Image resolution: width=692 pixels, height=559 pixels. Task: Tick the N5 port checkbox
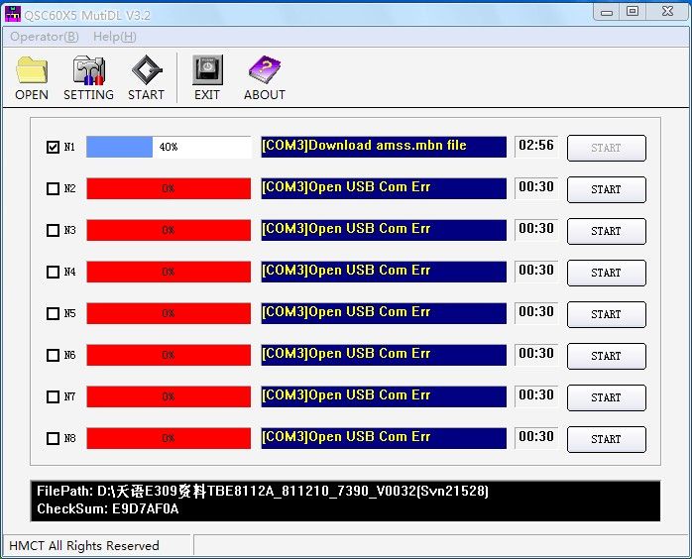tap(53, 314)
